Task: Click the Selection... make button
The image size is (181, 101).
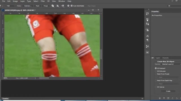Action: coord(28,6)
